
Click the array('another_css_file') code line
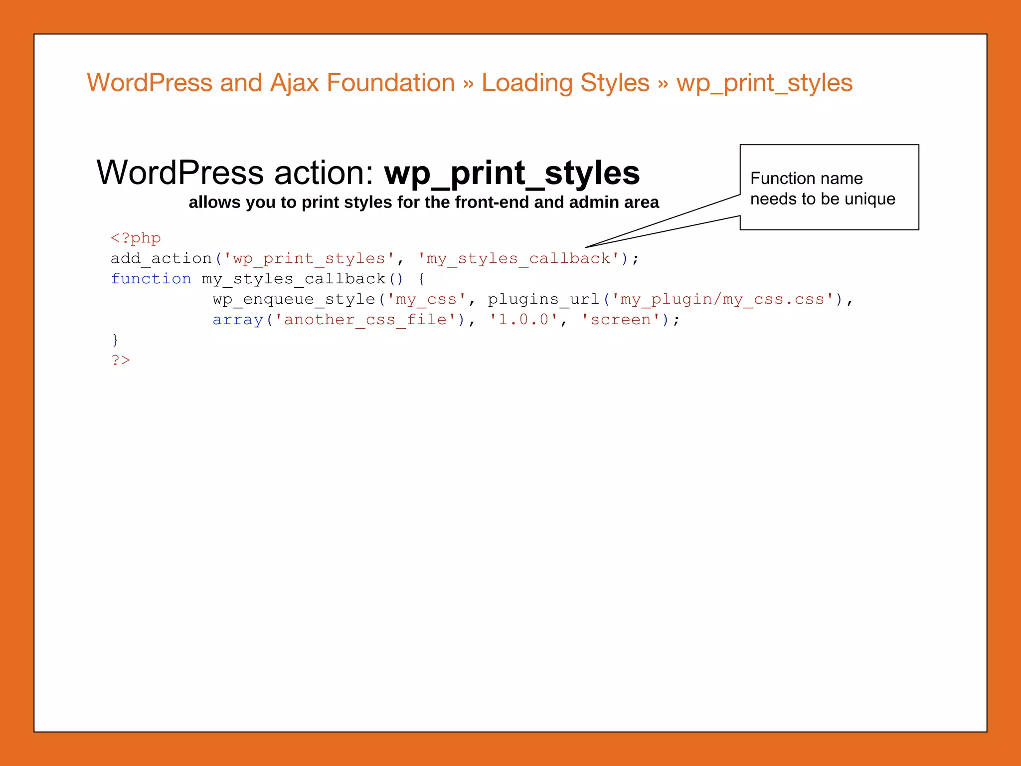pyautogui.click(x=446, y=320)
